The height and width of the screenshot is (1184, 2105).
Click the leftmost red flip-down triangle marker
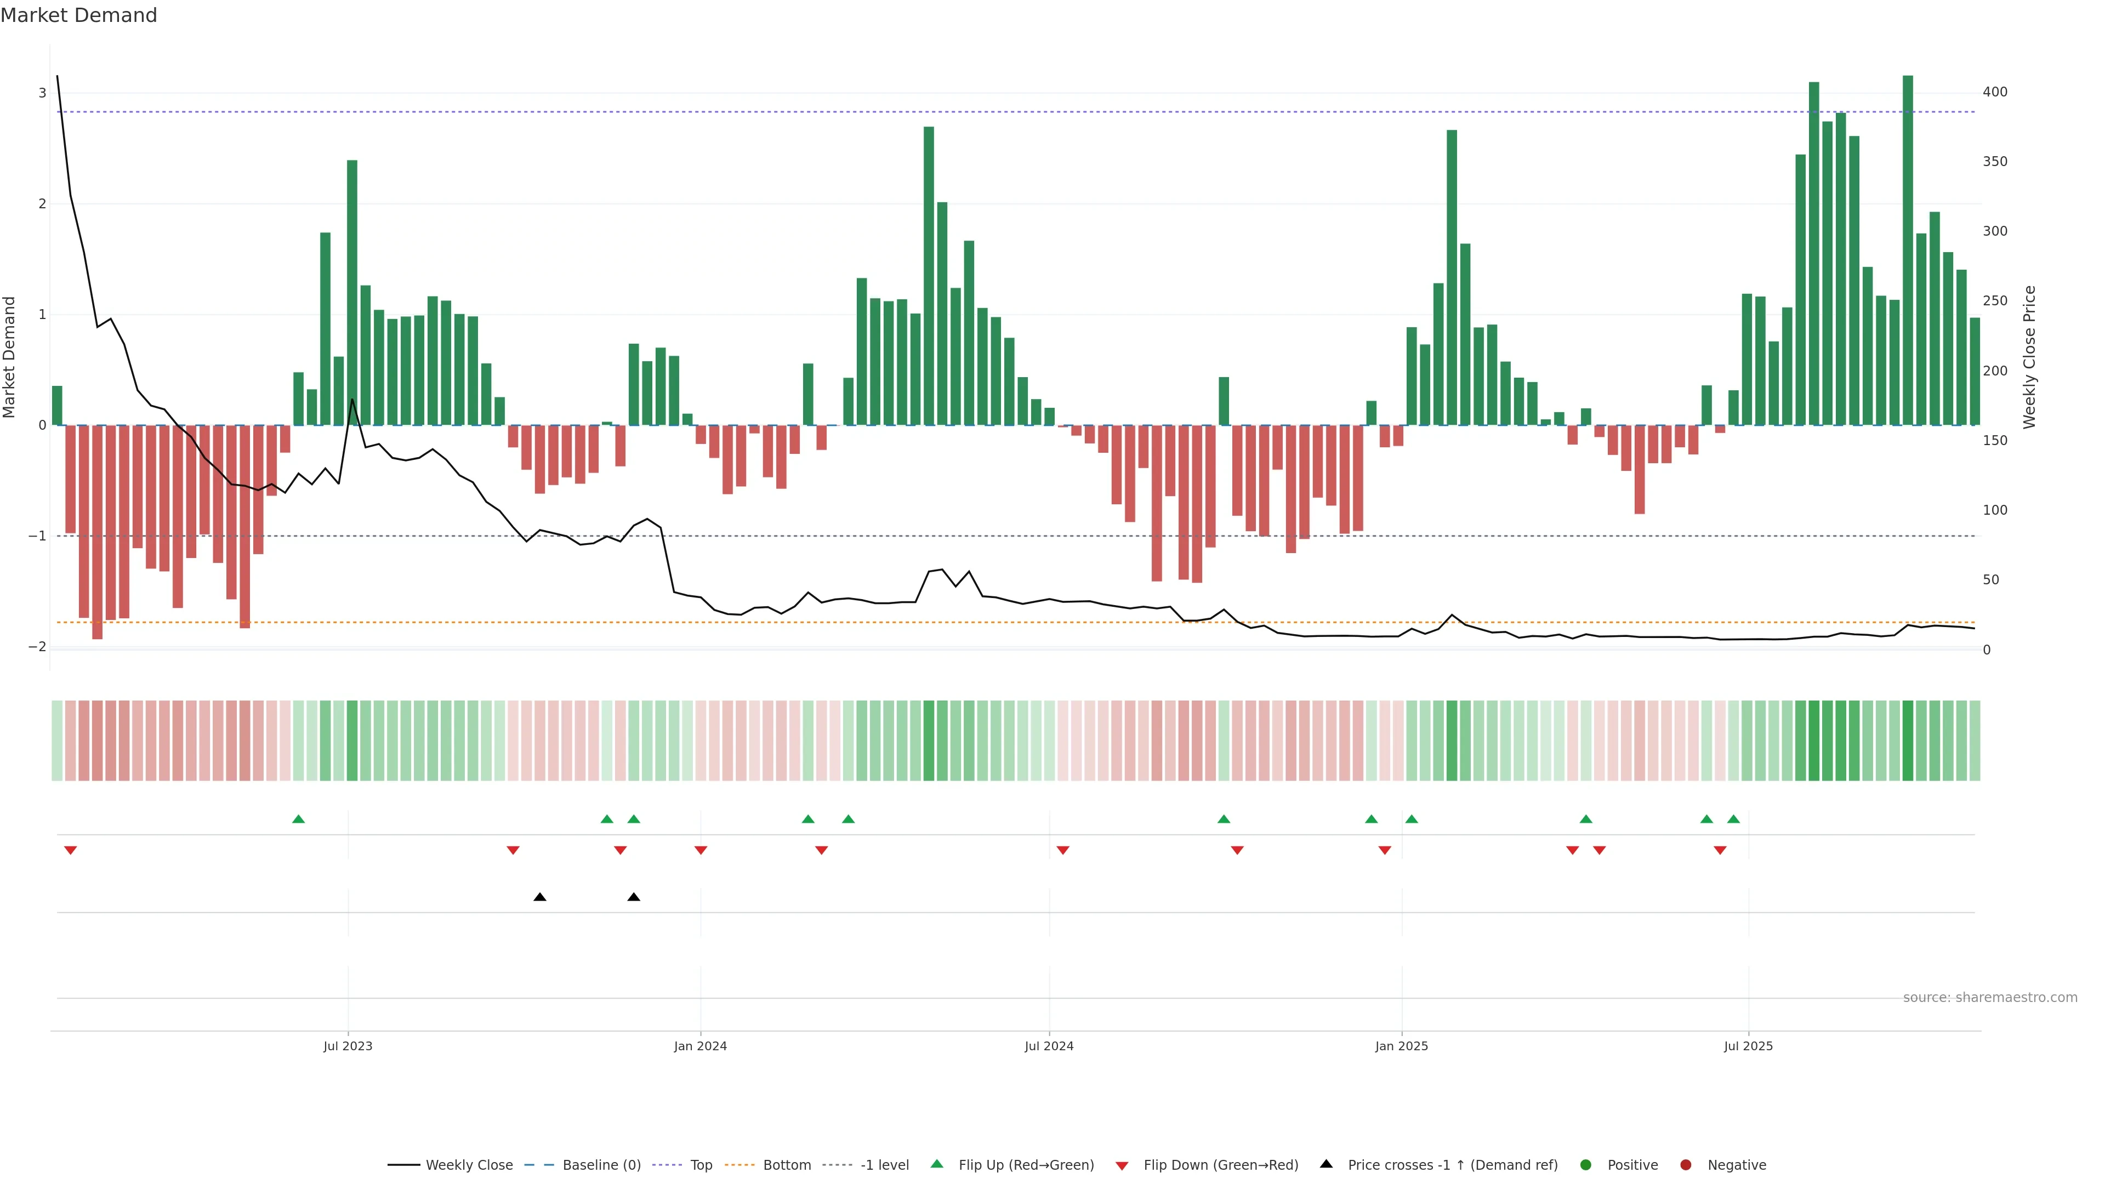[x=70, y=851]
